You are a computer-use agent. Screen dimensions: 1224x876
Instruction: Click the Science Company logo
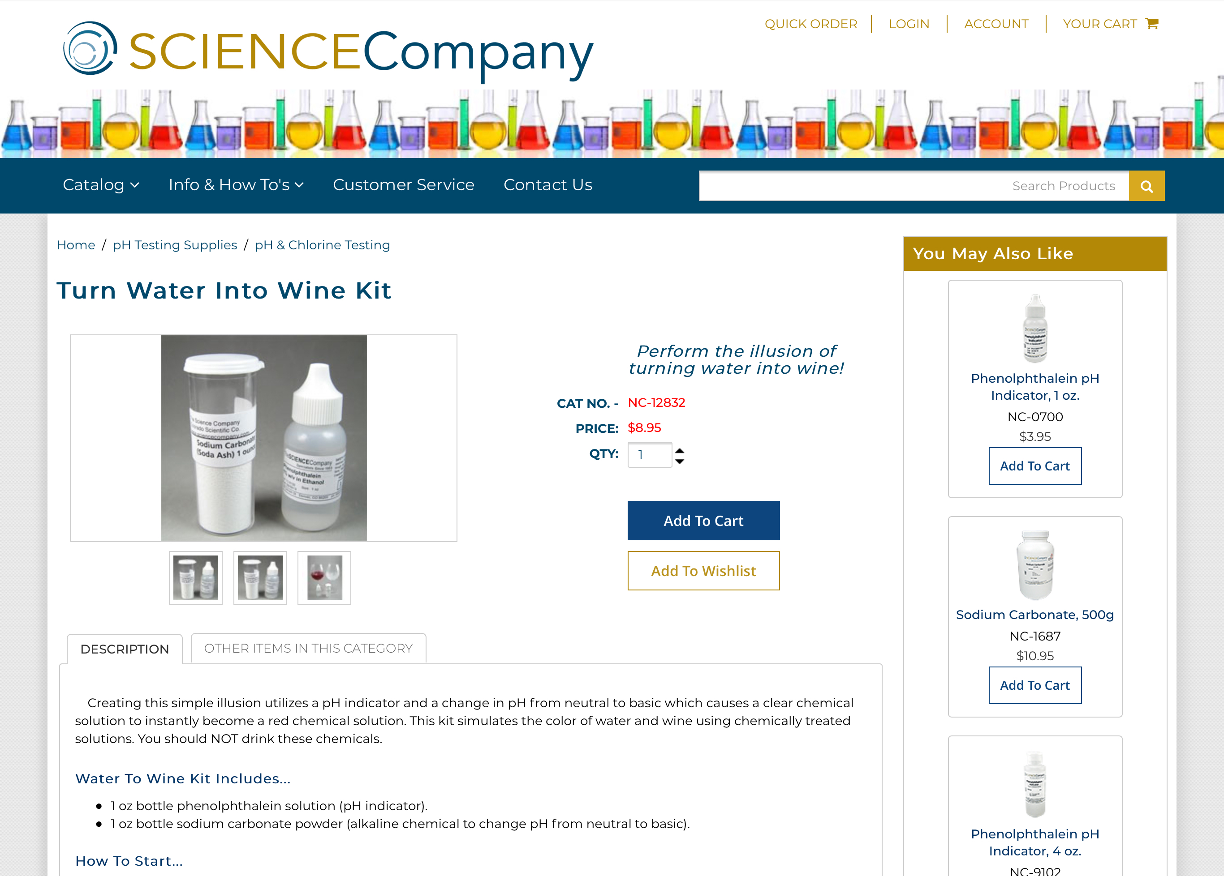(x=328, y=51)
